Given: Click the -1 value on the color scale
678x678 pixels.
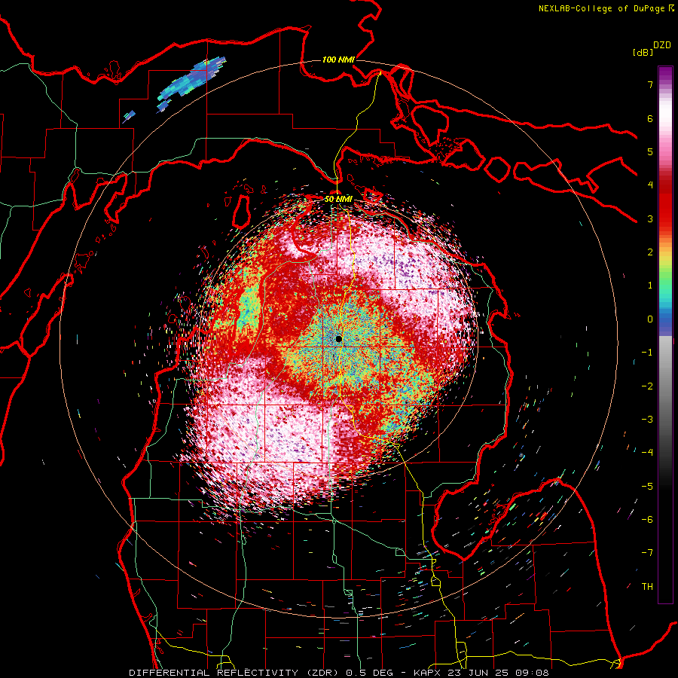Looking at the screenshot, I should [647, 353].
